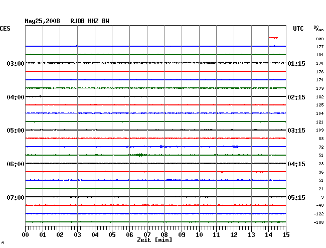Image resolution: width=326 pixels, height=248 pixels.
Task: Select minute label 08 on the Zeit axis
Action: (x=164, y=235)
